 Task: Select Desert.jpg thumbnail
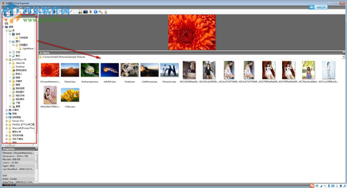(70, 70)
